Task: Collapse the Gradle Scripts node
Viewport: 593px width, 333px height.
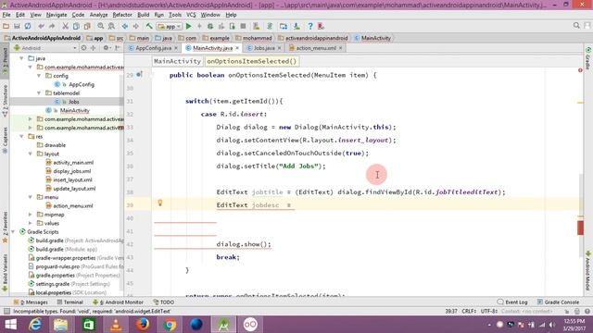Action: tap(13, 232)
